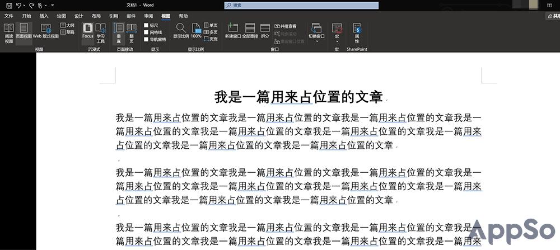Select the 视图 ribbon tab
This screenshot has height=250, width=560.
pos(166,16)
